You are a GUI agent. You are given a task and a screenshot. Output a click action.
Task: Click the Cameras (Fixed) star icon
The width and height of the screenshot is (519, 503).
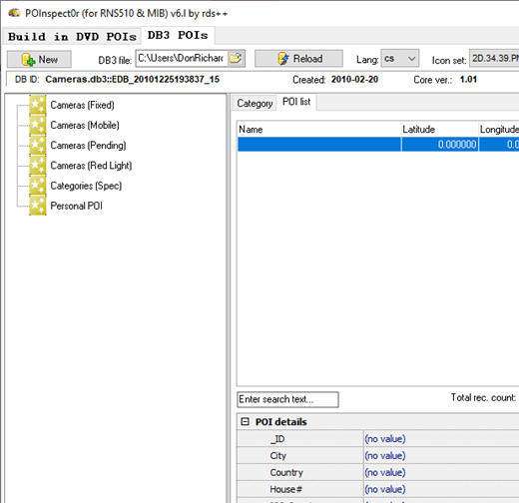[38, 105]
